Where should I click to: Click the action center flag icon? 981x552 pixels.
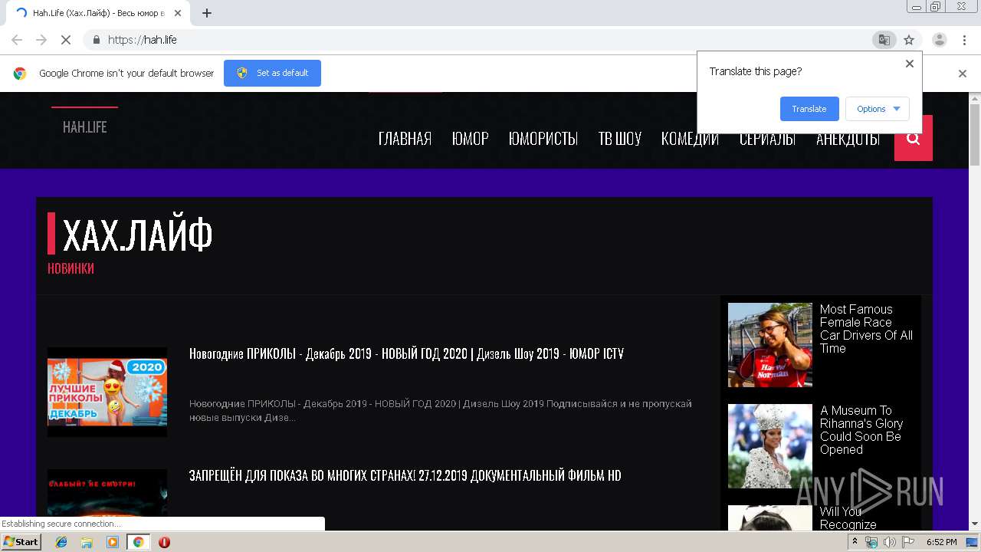[907, 542]
